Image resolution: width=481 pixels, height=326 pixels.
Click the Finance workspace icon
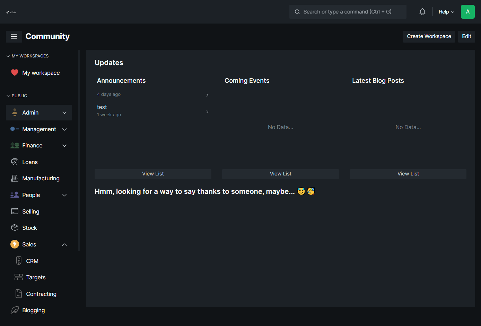pyautogui.click(x=15, y=145)
